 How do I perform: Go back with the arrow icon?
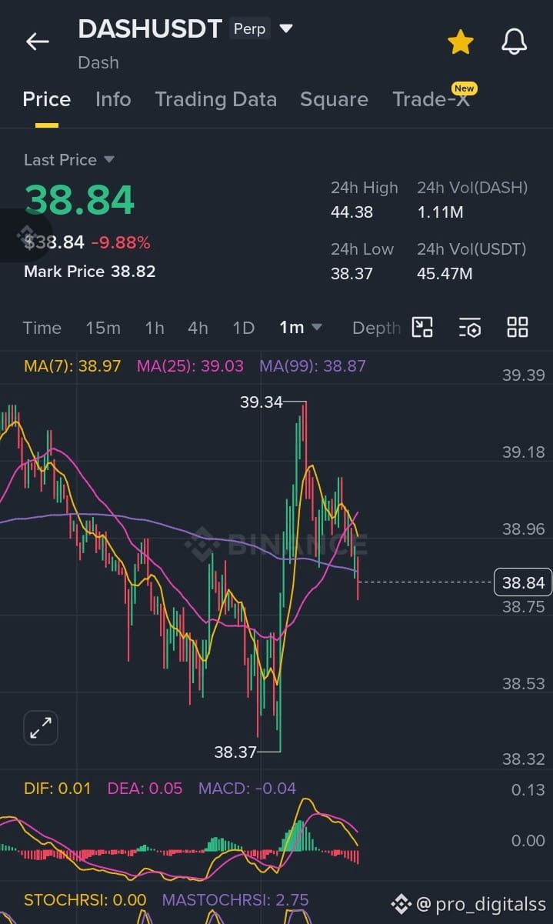point(37,42)
